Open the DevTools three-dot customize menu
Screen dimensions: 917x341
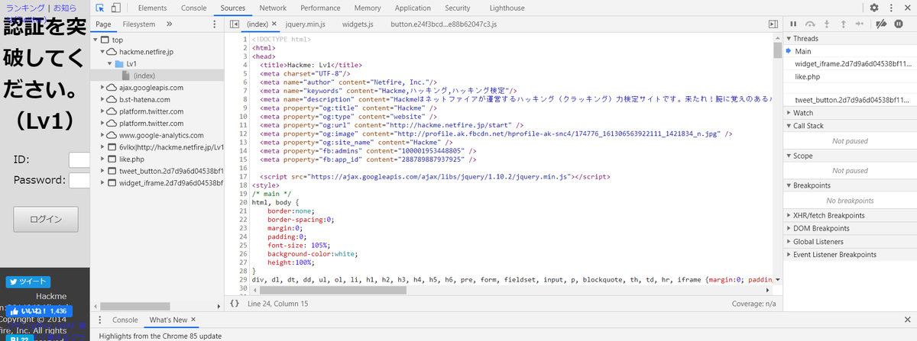[889, 8]
